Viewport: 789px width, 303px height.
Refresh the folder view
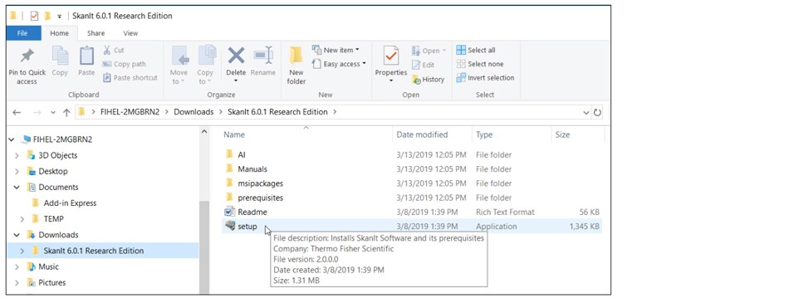pos(597,113)
